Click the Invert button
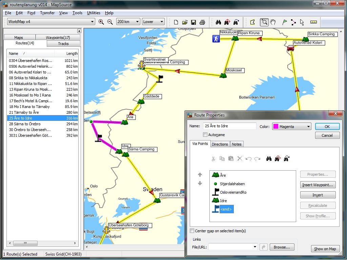This screenshot has width=347, height=260. click(x=318, y=195)
